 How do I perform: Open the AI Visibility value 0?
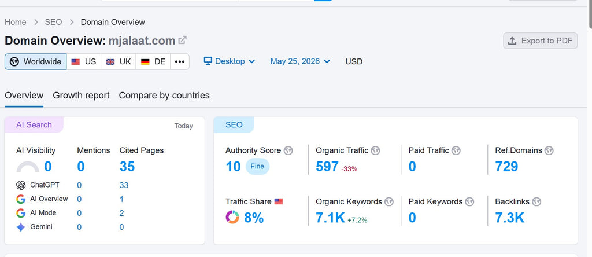[x=48, y=167]
